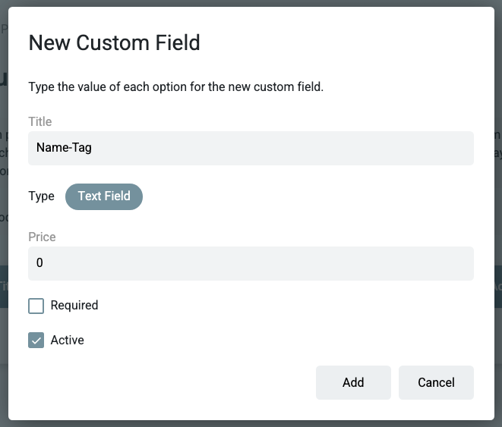The width and height of the screenshot is (502, 427).
Task: Click the "Title" field label
Action: (x=39, y=121)
